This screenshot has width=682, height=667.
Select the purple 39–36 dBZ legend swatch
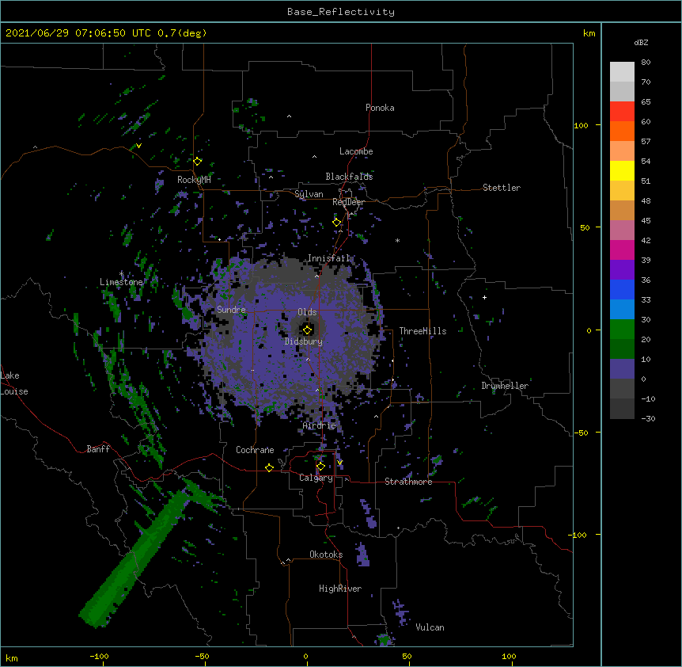pos(622,270)
